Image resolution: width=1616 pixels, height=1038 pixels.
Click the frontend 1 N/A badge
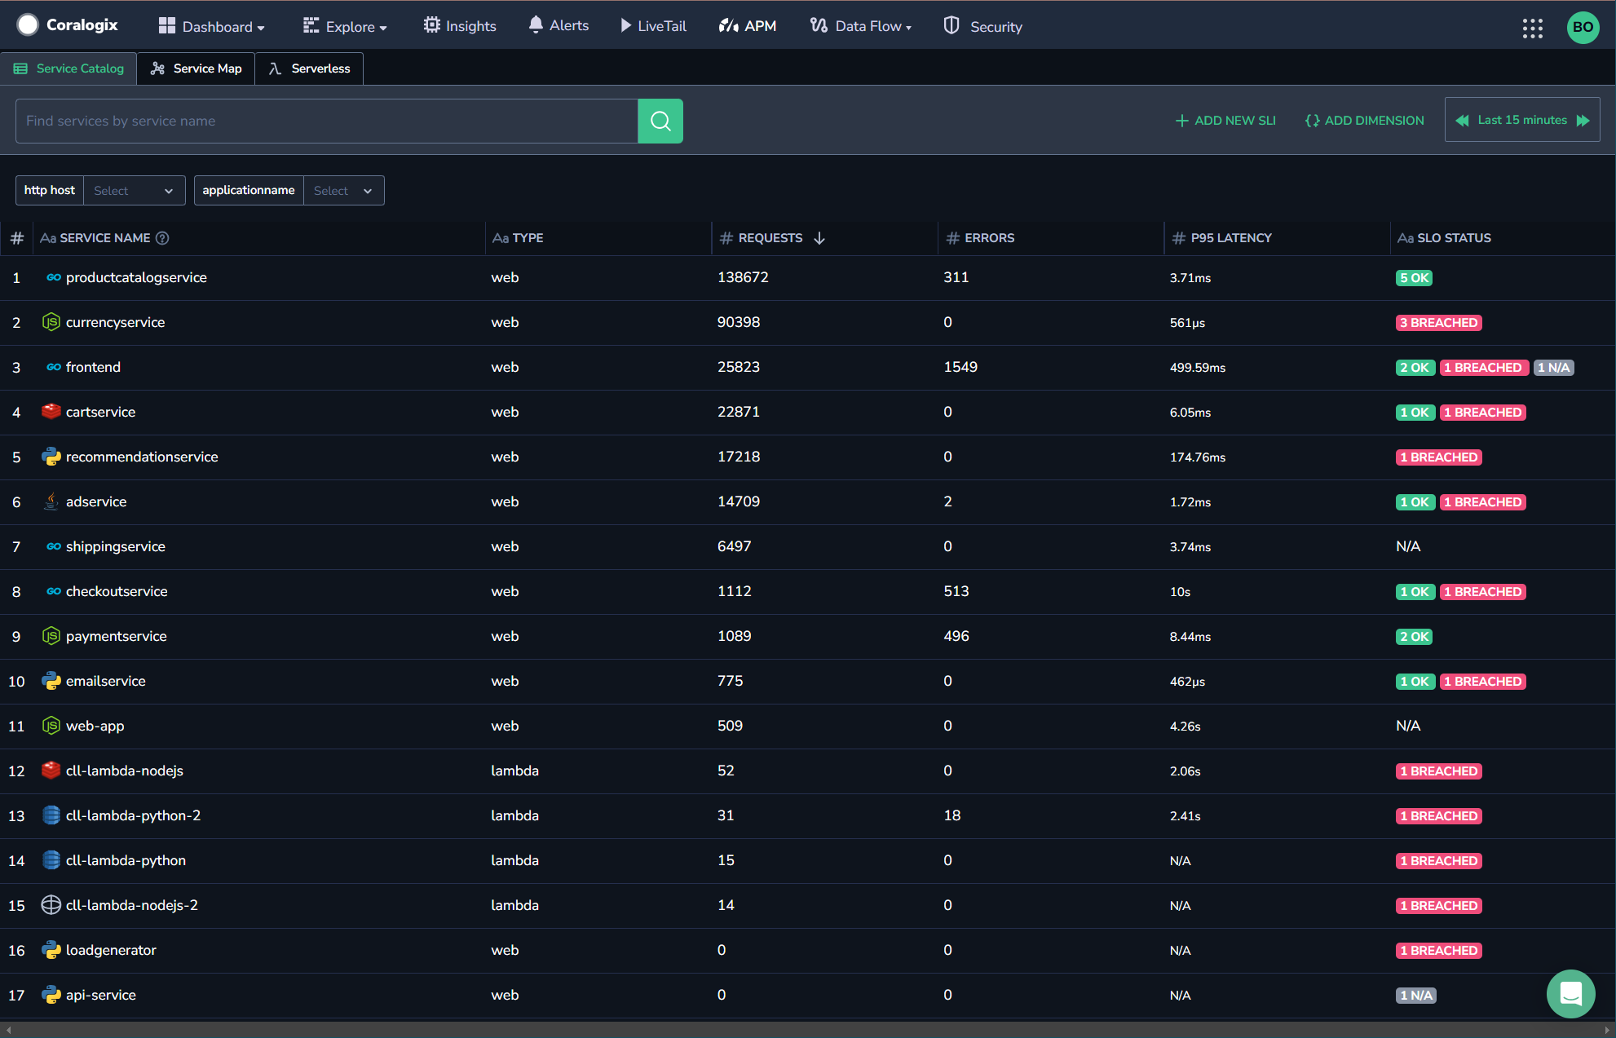[x=1553, y=368]
